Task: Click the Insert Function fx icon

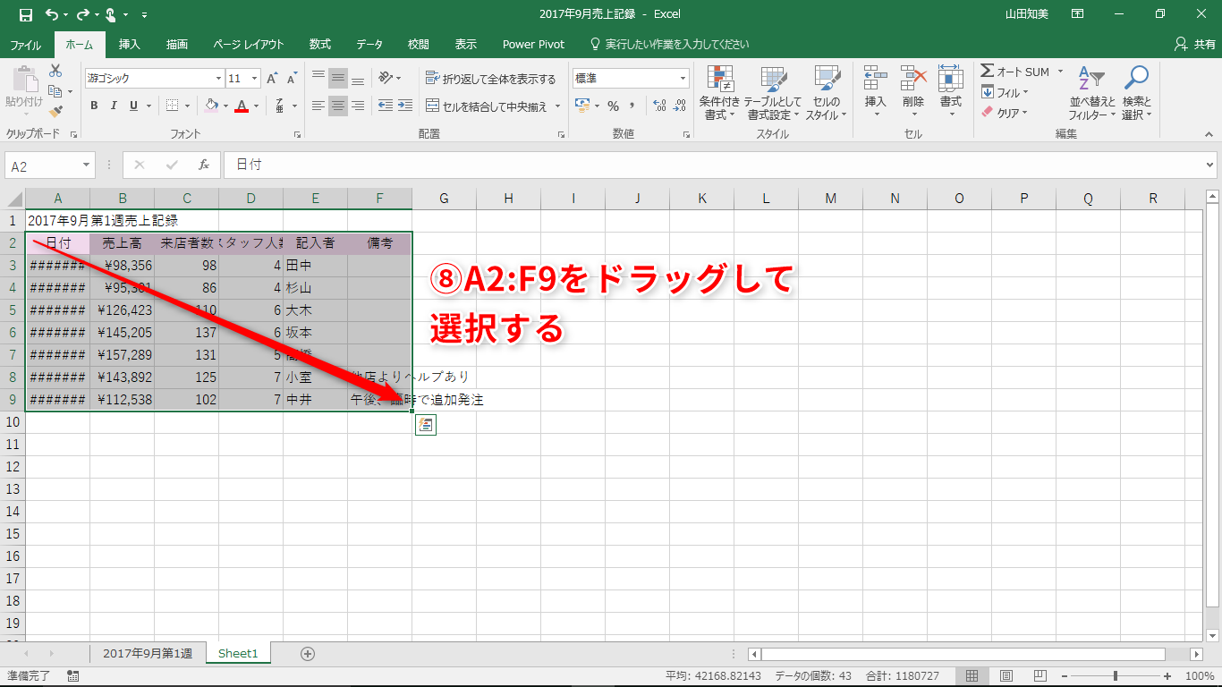Action: click(204, 165)
